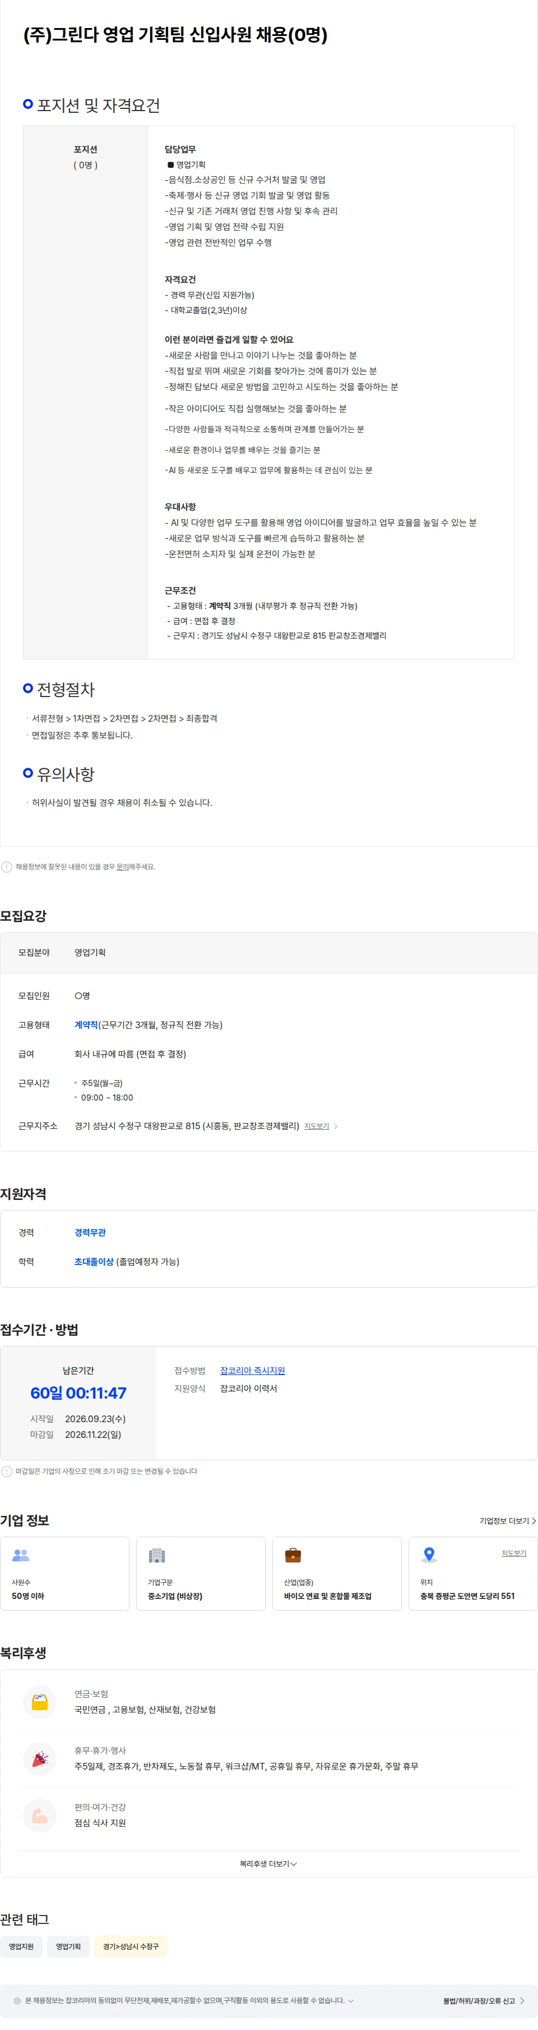538x2030 pixels.
Task: Open 지도보기 next to 근무지주소
Action: click(x=316, y=1126)
